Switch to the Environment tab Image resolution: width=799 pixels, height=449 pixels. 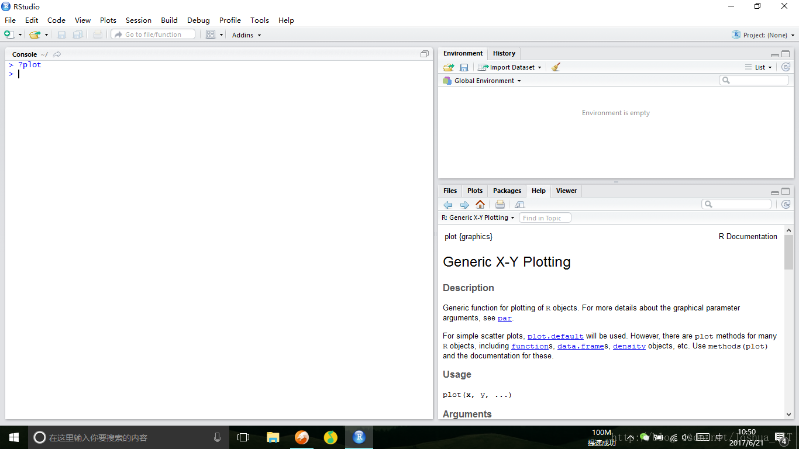[x=463, y=53]
